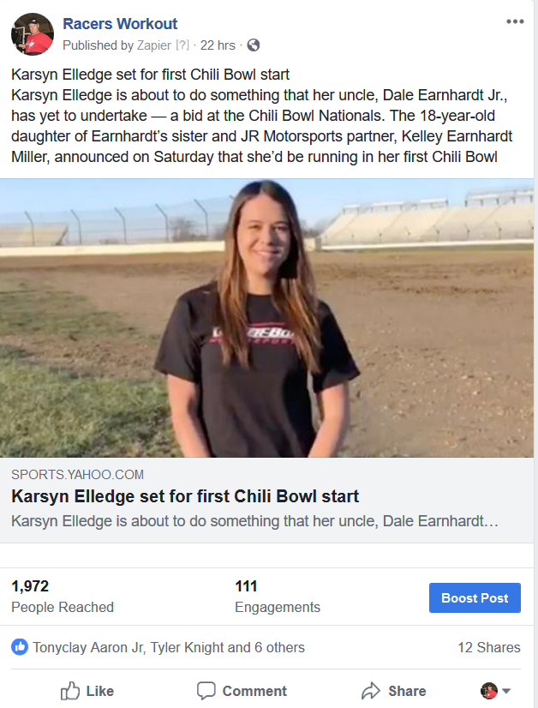The height and width of the screenshot is (708, 538).
Task: Click the SPORTS.YAHOO.COM source label
Action: [78, 475]
